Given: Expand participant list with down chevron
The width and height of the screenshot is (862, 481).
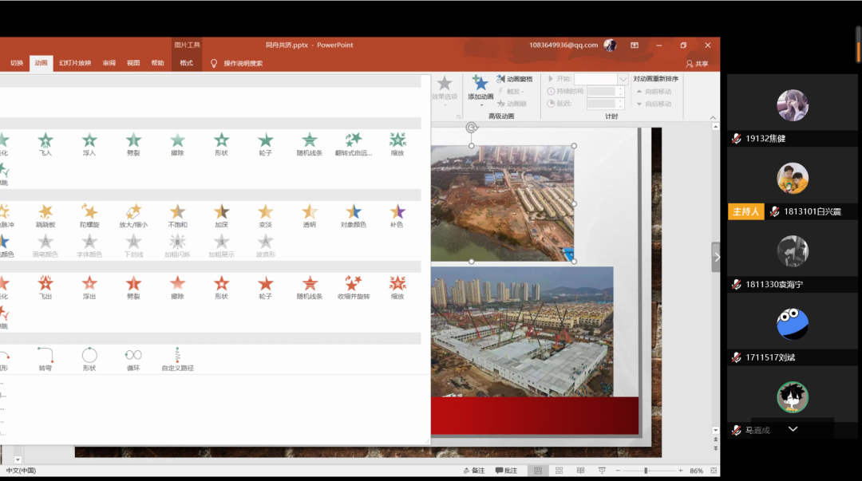Looking at the screenshot, I should pyautogui.click(x=793, y=428).
